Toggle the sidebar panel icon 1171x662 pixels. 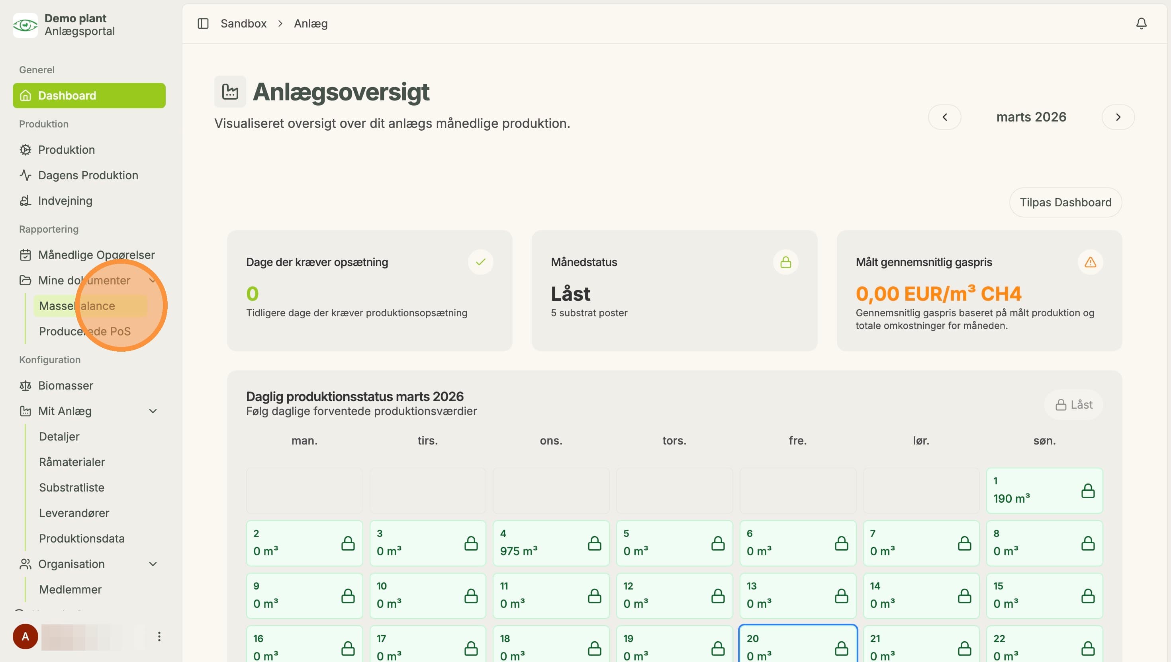(203, 23)
